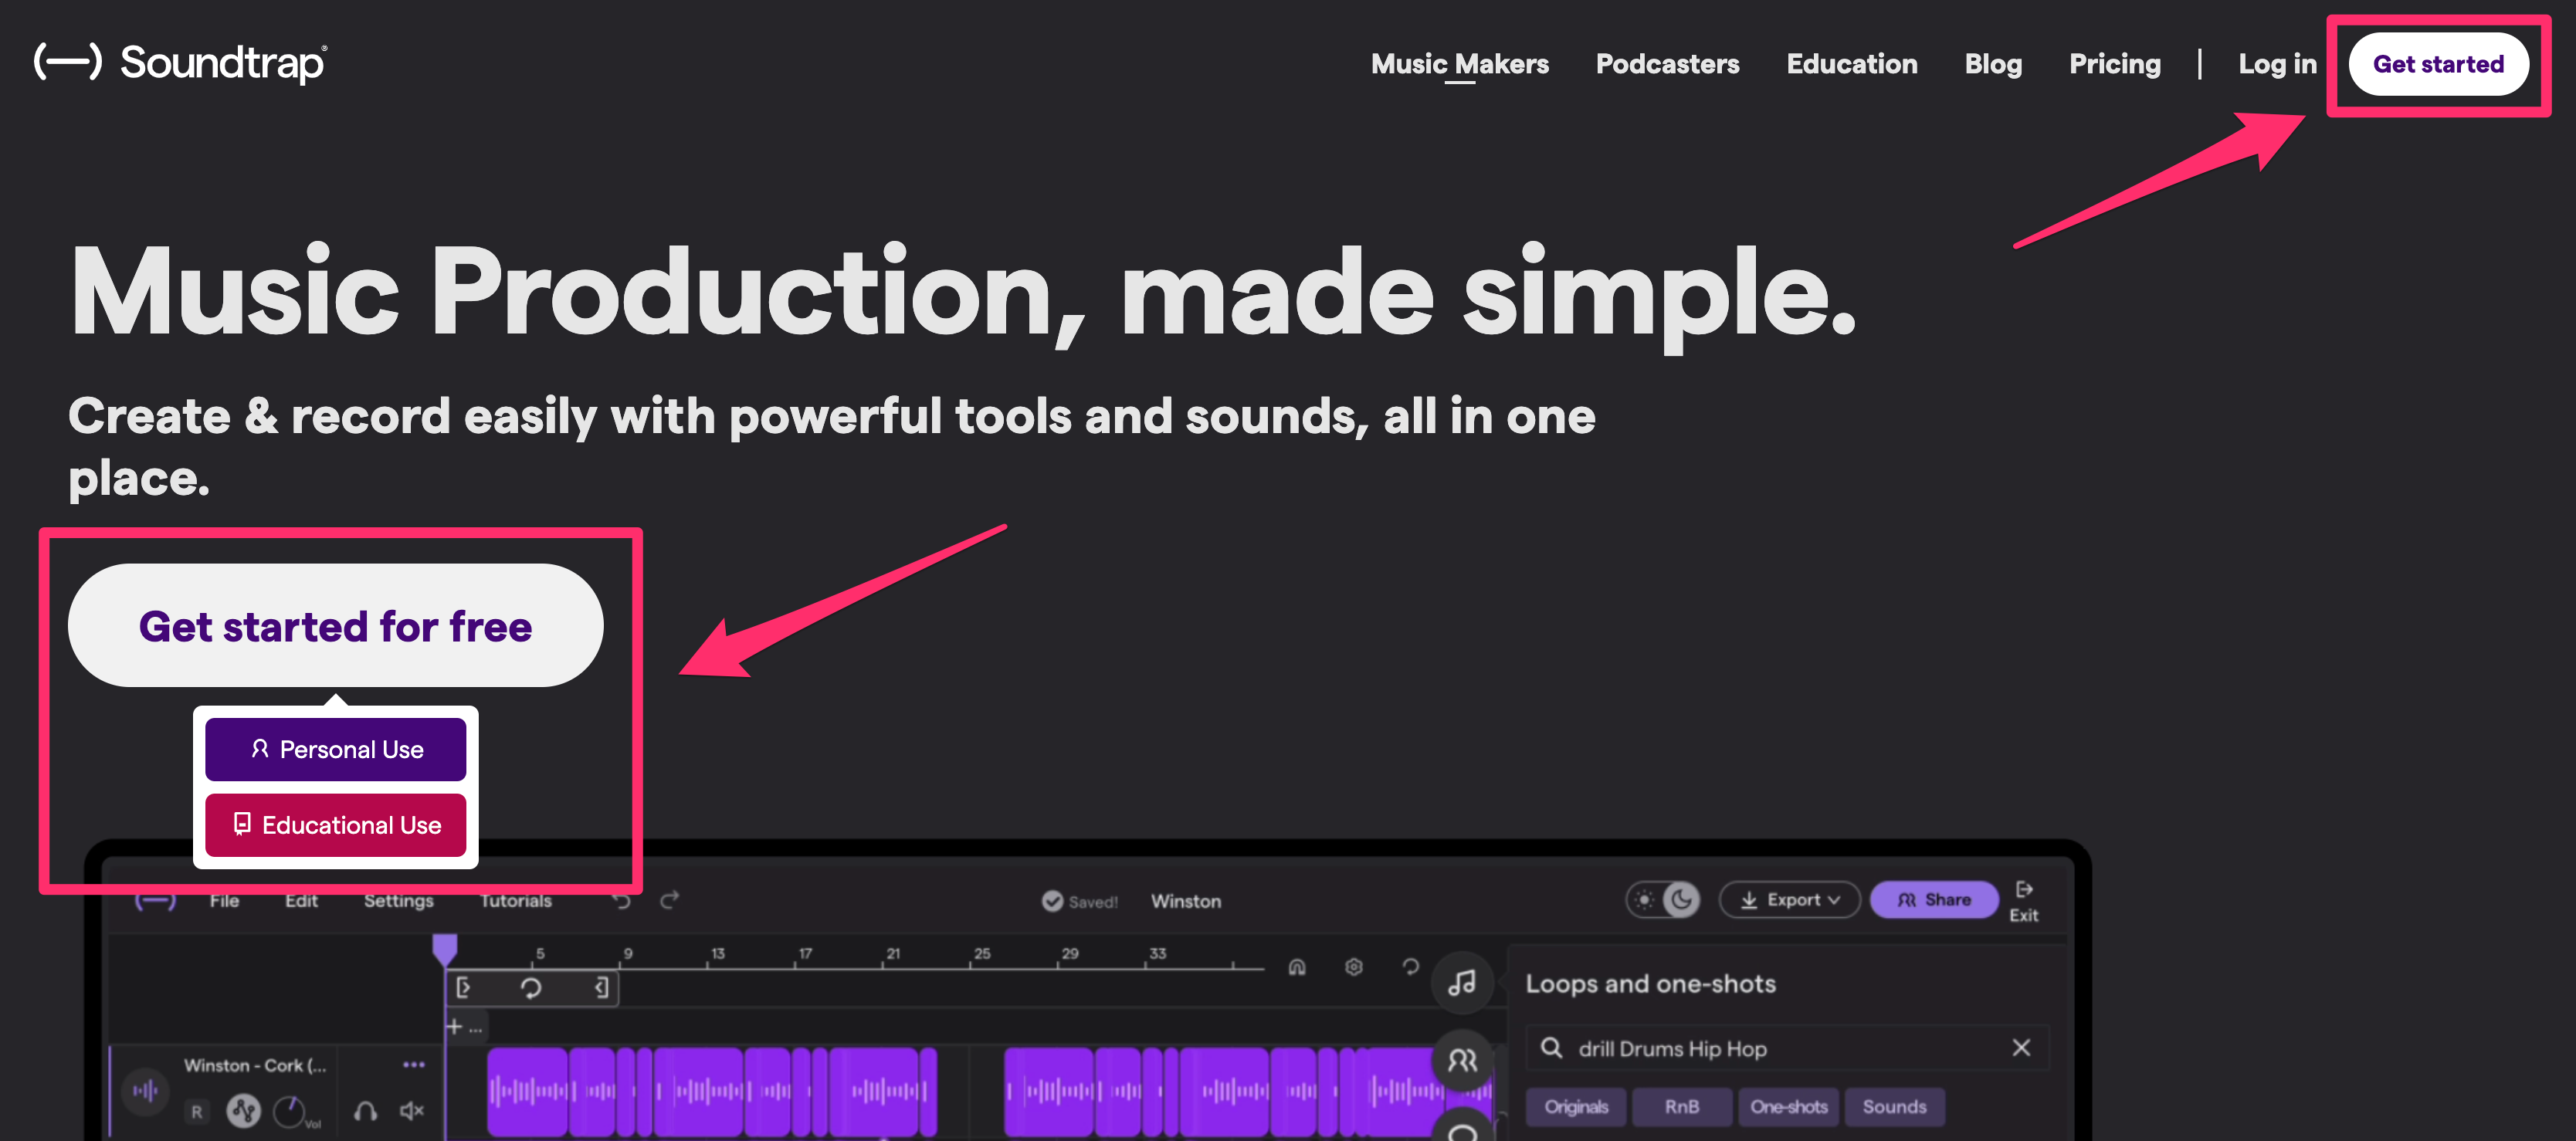Image resolution: width=2576 pixels, height=1141 pixels.
Task: Click bar 21 on the timeline ruler
Action: tap(893, 954)
